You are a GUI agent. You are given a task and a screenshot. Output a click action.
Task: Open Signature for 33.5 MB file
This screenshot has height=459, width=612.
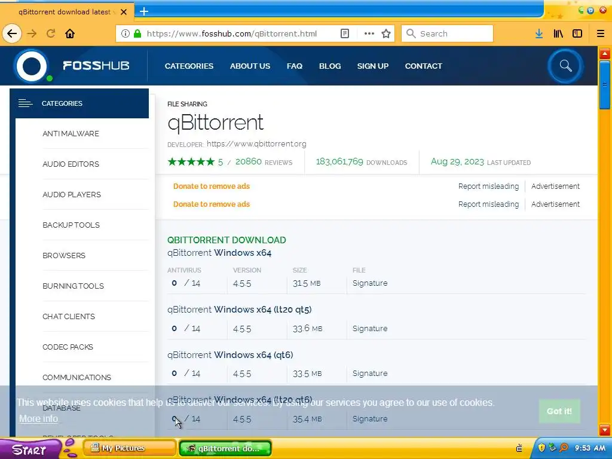click(x=370, y=373)
